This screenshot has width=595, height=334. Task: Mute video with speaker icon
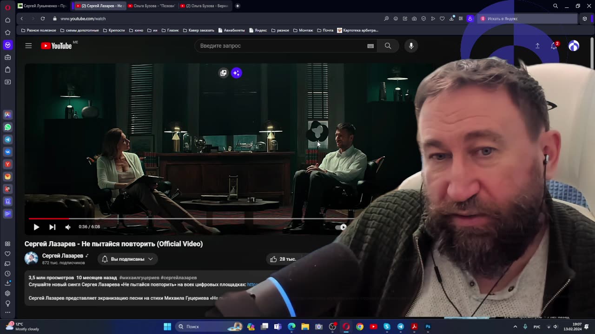[68, 227]
